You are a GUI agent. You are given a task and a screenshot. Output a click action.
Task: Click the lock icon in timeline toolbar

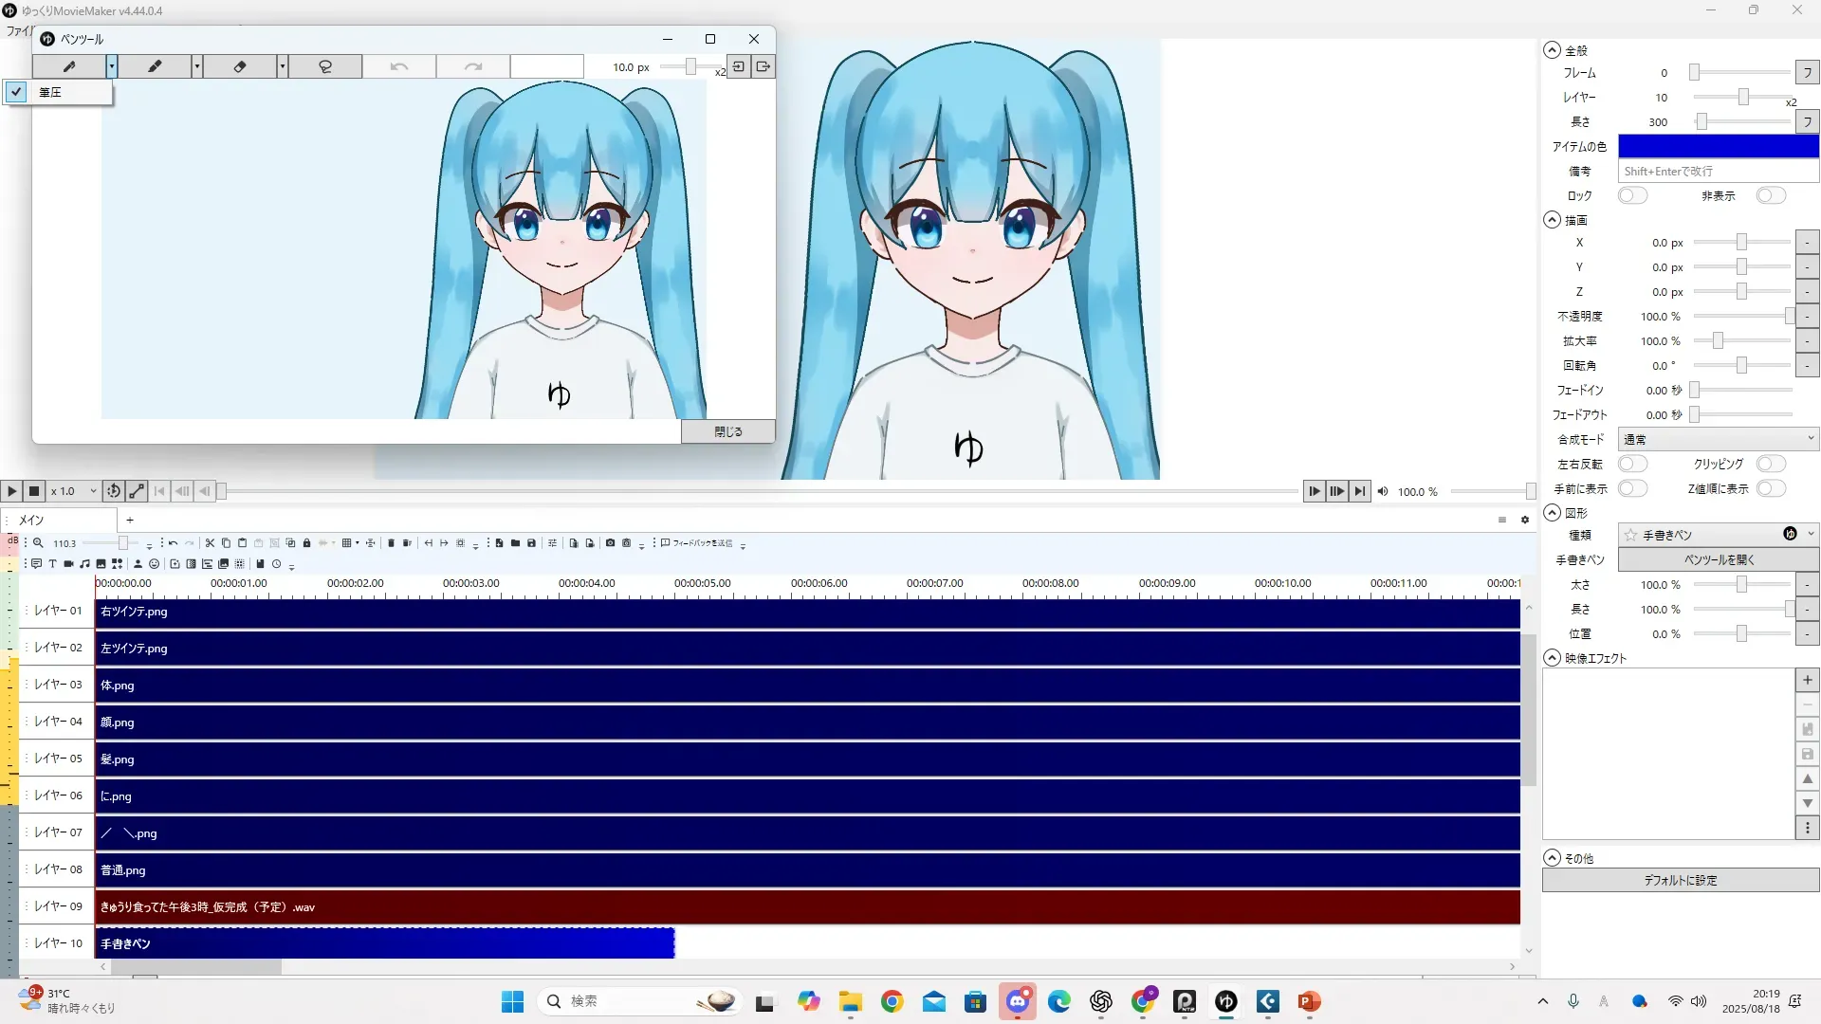(x=306, y=543)
